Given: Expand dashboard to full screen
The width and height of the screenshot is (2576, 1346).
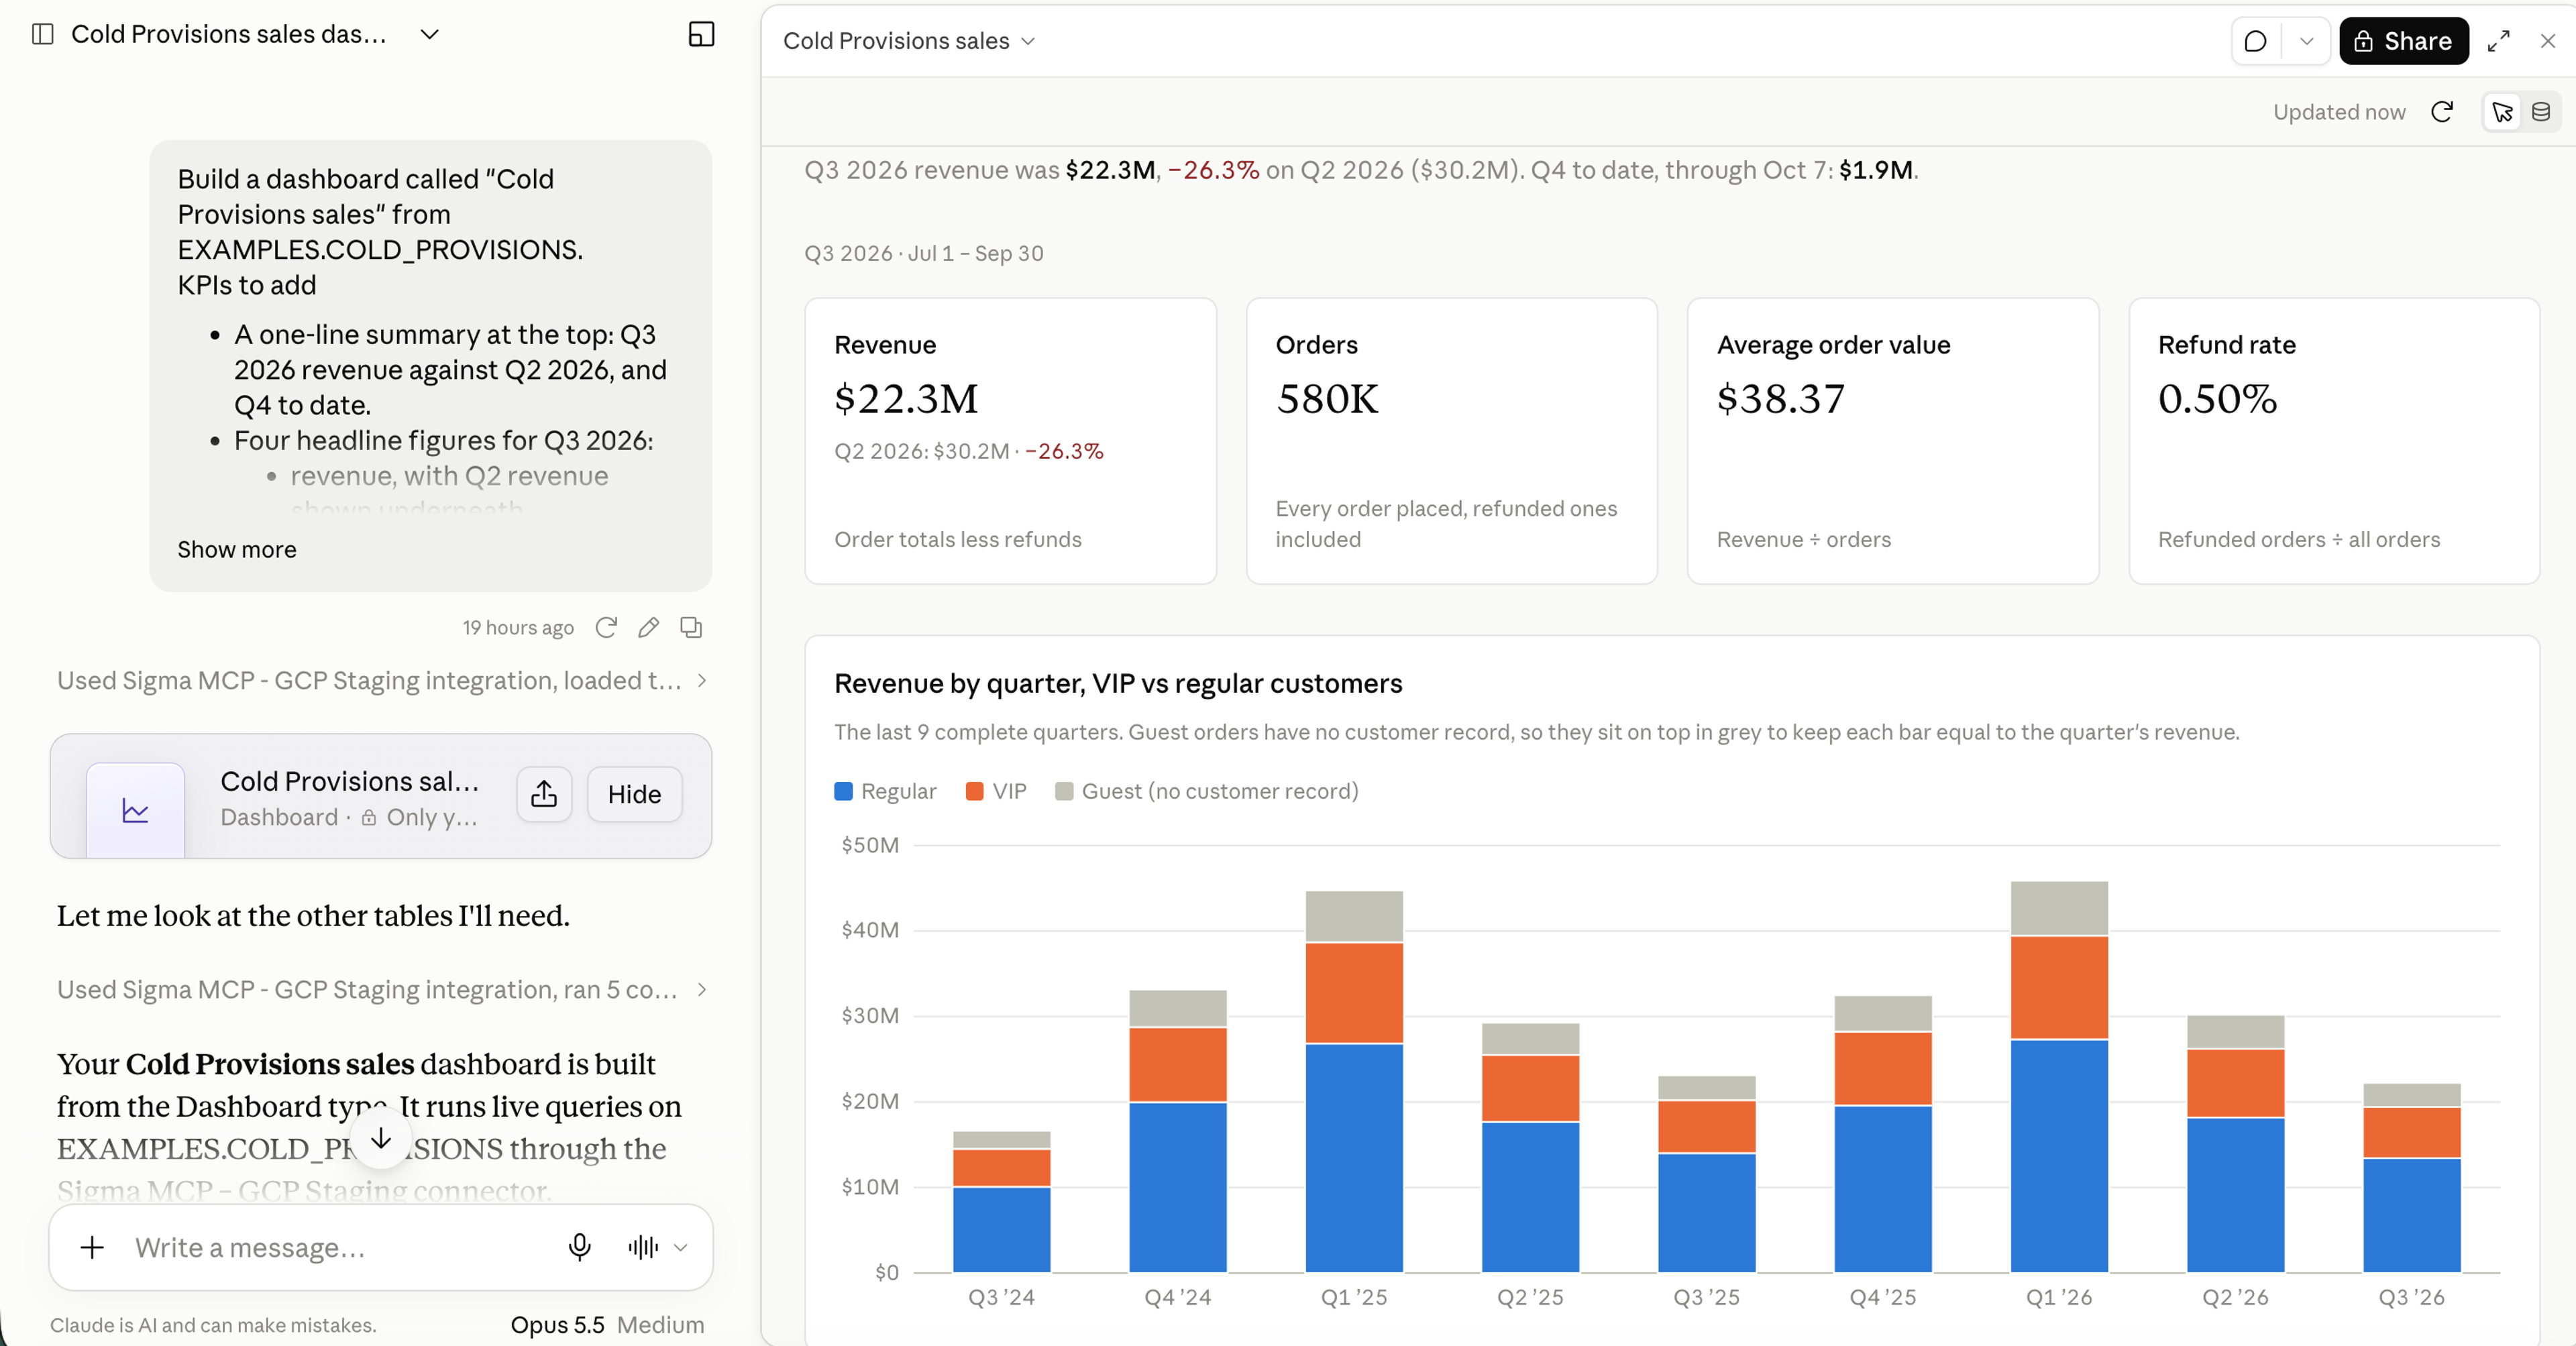Looking at the screenshot, I should 2499,41.
